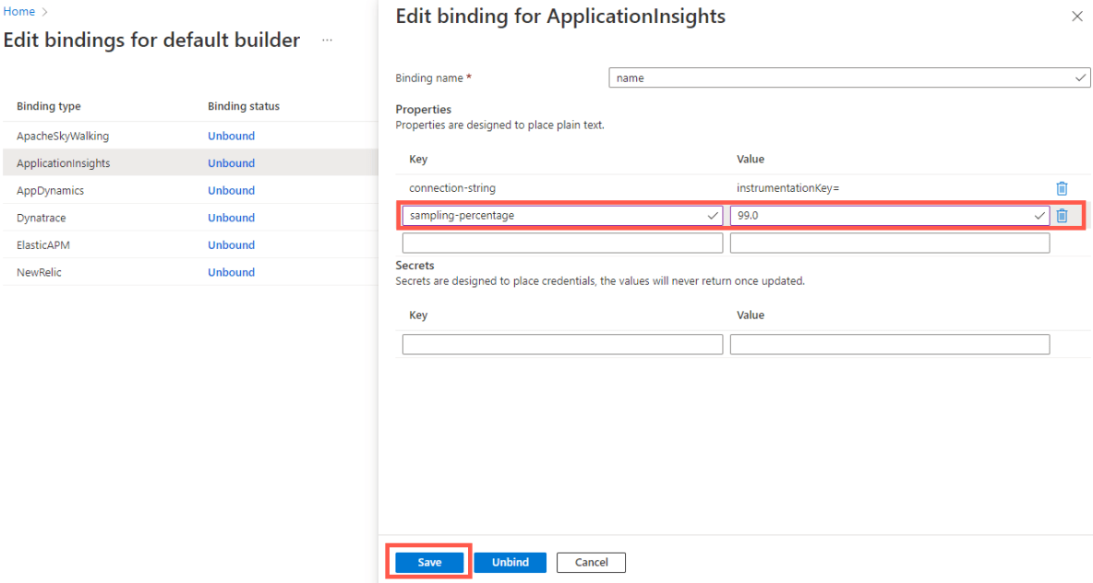Viewport: 1093px width, 583px height.
Task: Click the empty property Key input field
Action: coord(562,242)
